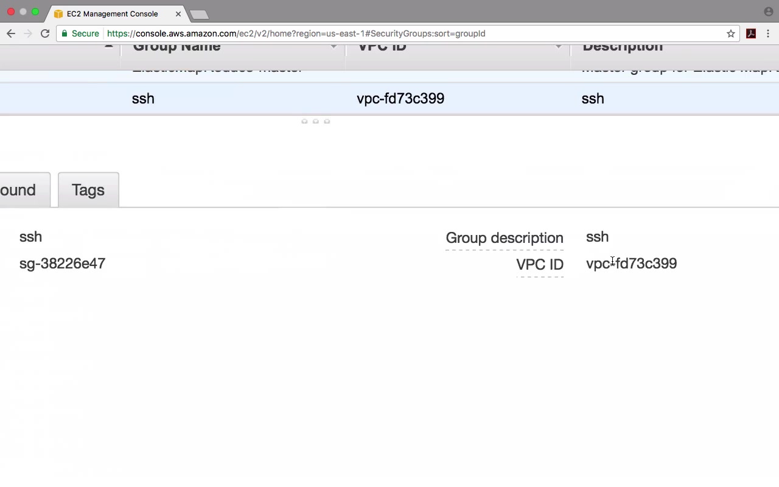
Task: Focus the browser address bar URL
Action: click(296, 33)
